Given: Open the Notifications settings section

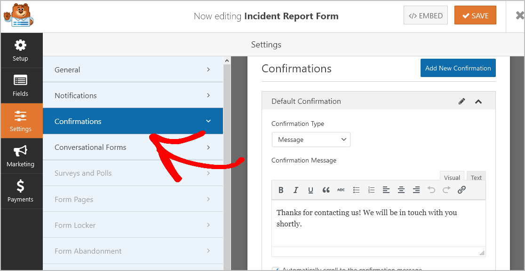Looking at the screenshot, I should (x=133, y=95).
